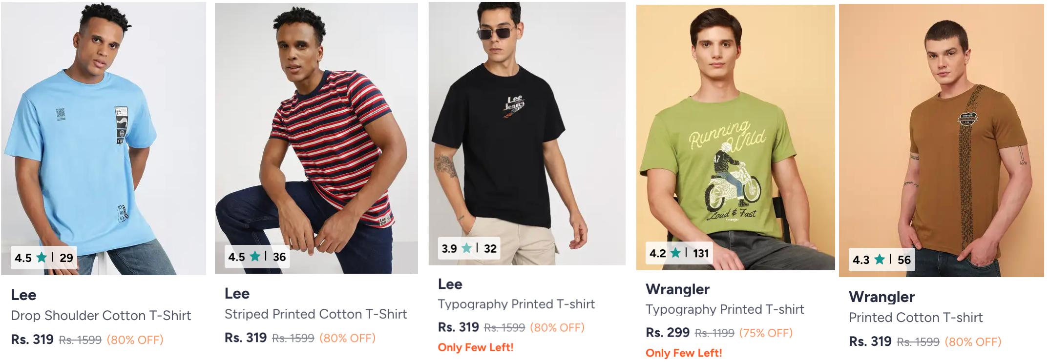Click Wrangler Typography Printed T-shirt title
This screenshot has height=362, width=1049.
click(x=725, y=309)
